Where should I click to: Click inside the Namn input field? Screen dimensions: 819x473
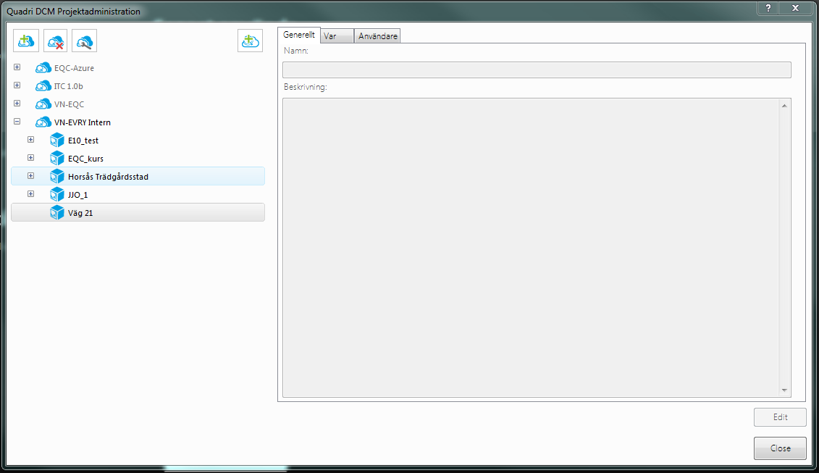coord(537,70)
